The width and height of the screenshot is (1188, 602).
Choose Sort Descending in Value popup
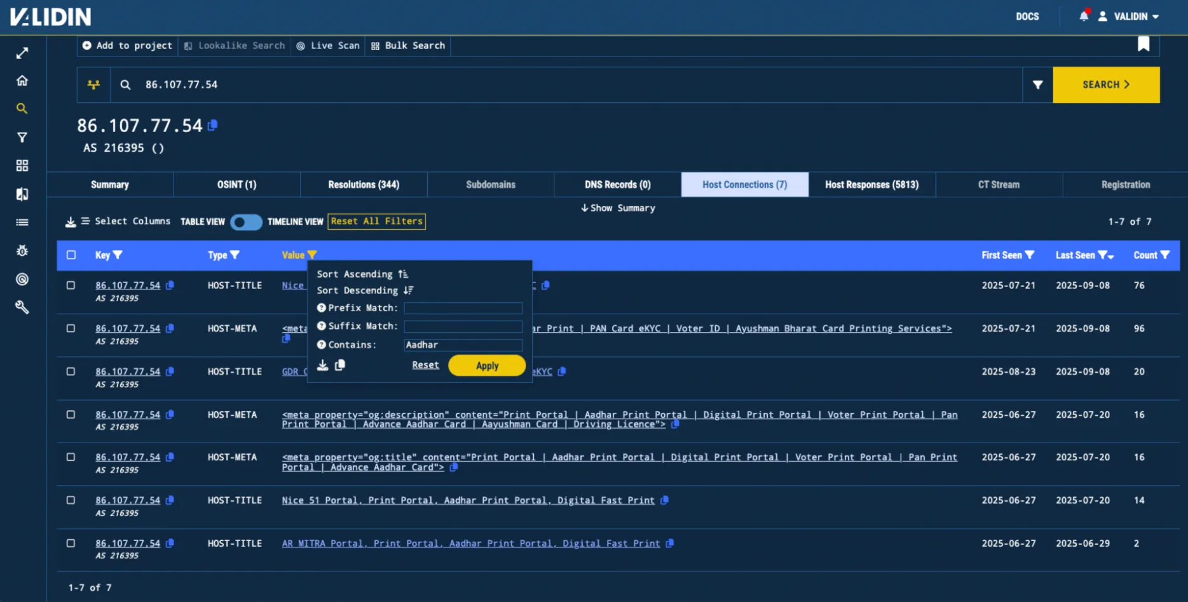[x=365, y=291]
